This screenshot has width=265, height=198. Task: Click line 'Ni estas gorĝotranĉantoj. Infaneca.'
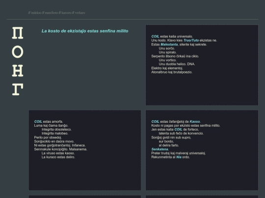click(60, 145)
